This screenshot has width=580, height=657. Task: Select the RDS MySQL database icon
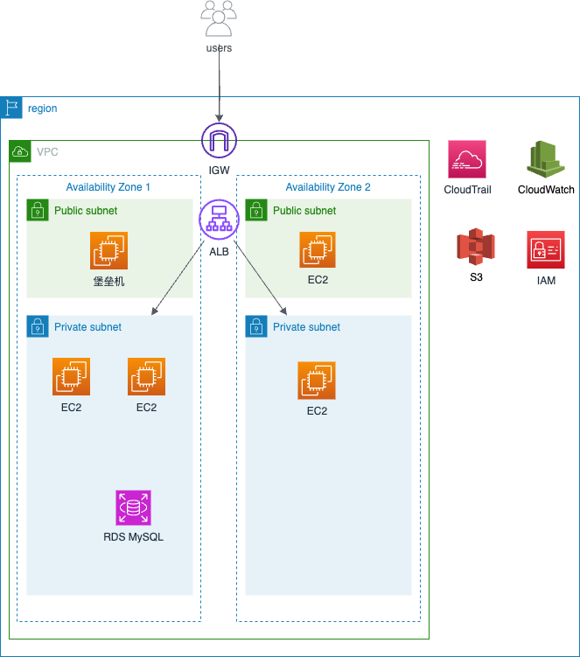pyautogui.click(x=134, y=508)
